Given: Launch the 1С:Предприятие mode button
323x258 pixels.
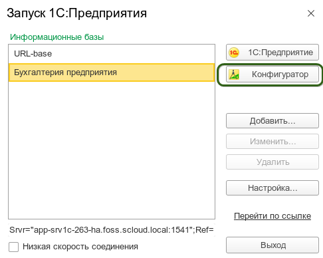Looking at the screenshot, I should pos(272,53).
